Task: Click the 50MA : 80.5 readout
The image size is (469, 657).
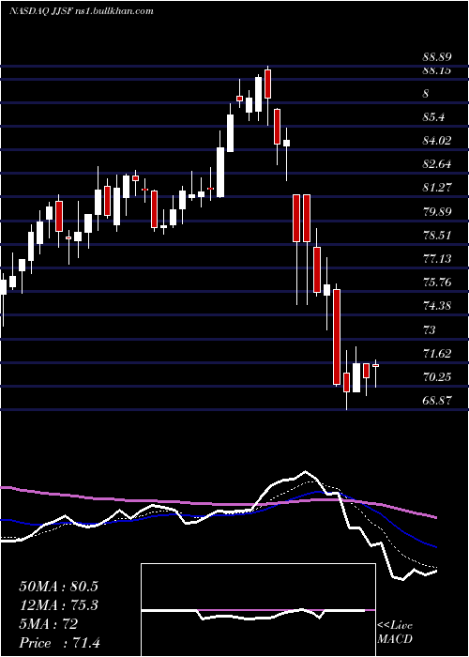Action: 59,587
